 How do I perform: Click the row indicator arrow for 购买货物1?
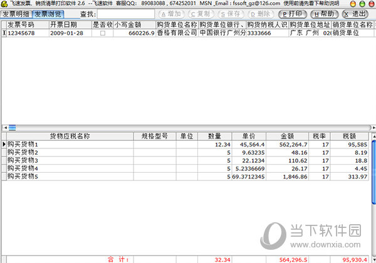click(x=4, y=145)
